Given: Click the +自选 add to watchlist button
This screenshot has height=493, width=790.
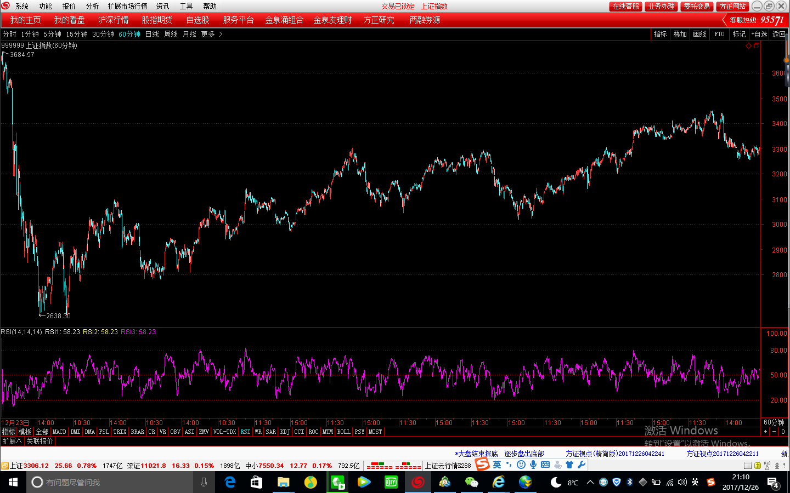Looking at the screenshot, I should point(759,34).
